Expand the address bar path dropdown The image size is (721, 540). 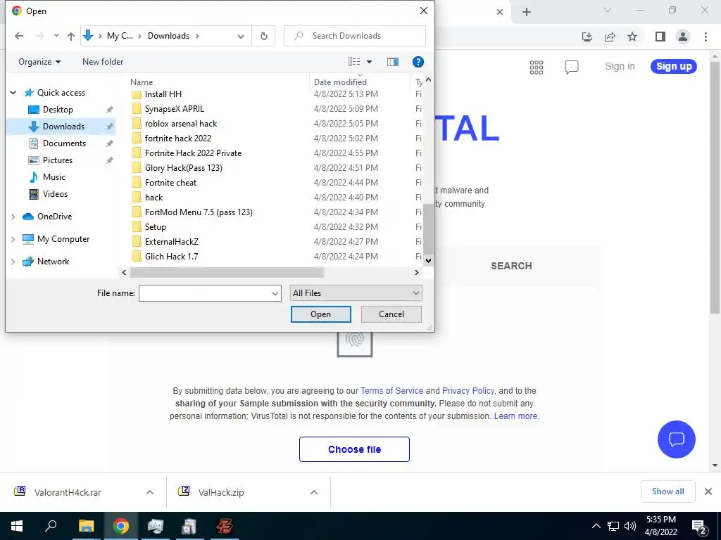pos(241,37)
